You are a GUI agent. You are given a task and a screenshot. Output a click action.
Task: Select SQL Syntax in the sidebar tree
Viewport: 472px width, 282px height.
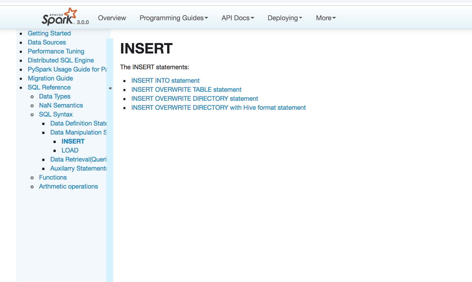point(56,114)
